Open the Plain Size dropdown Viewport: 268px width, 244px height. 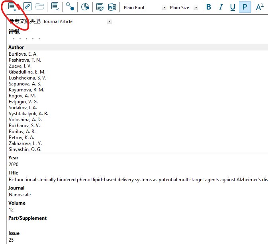tap(196, 8)
